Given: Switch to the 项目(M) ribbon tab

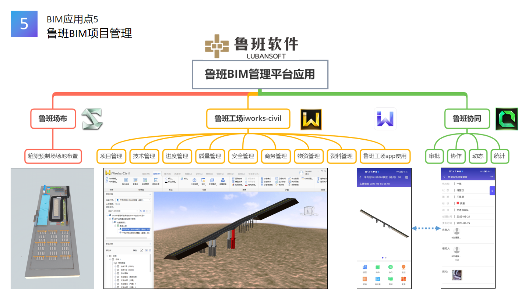Looking at the screenshot, I should point(146,174).
